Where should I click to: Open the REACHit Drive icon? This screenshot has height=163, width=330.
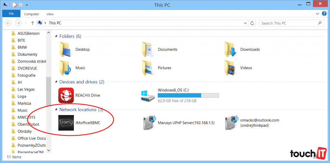click(66, 95)
